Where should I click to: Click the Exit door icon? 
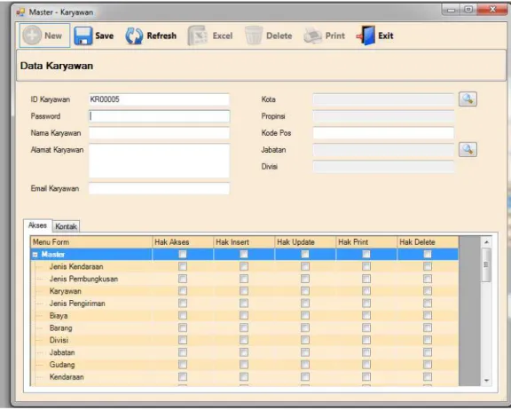coord(366,35)
